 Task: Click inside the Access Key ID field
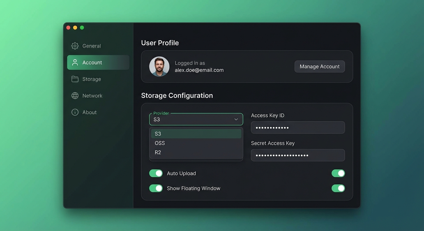click(298, 127)
